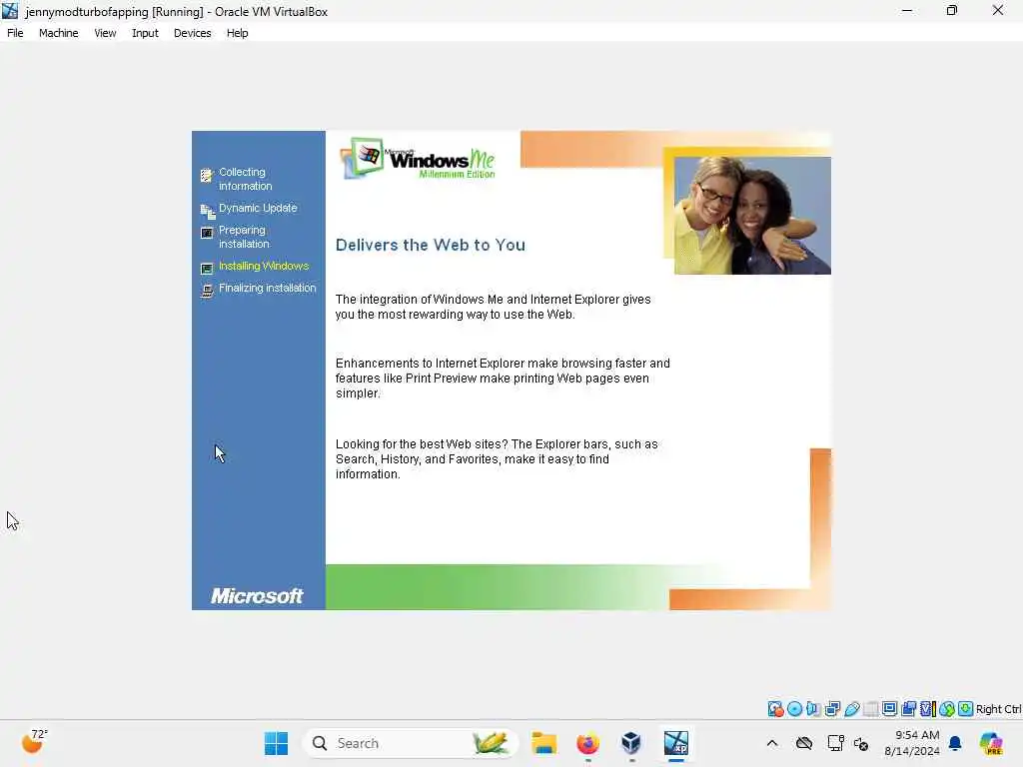Click the Dynamic Update step icon
This screenshot has height=767, width=1023.
pos(207,211)
